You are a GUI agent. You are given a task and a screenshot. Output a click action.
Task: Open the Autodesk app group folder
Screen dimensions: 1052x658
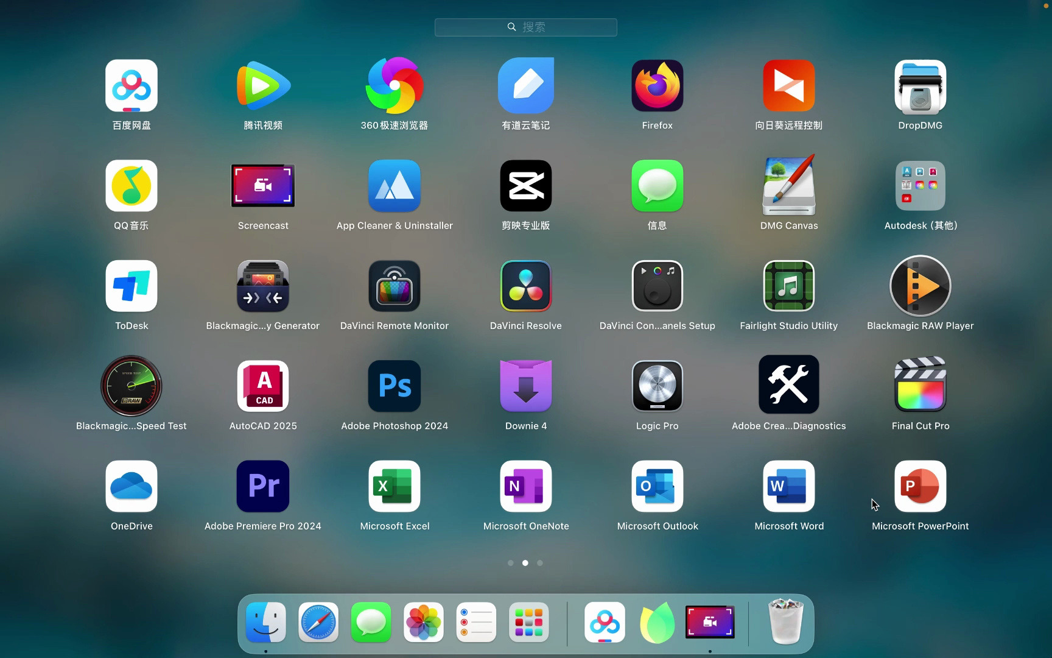920,186
